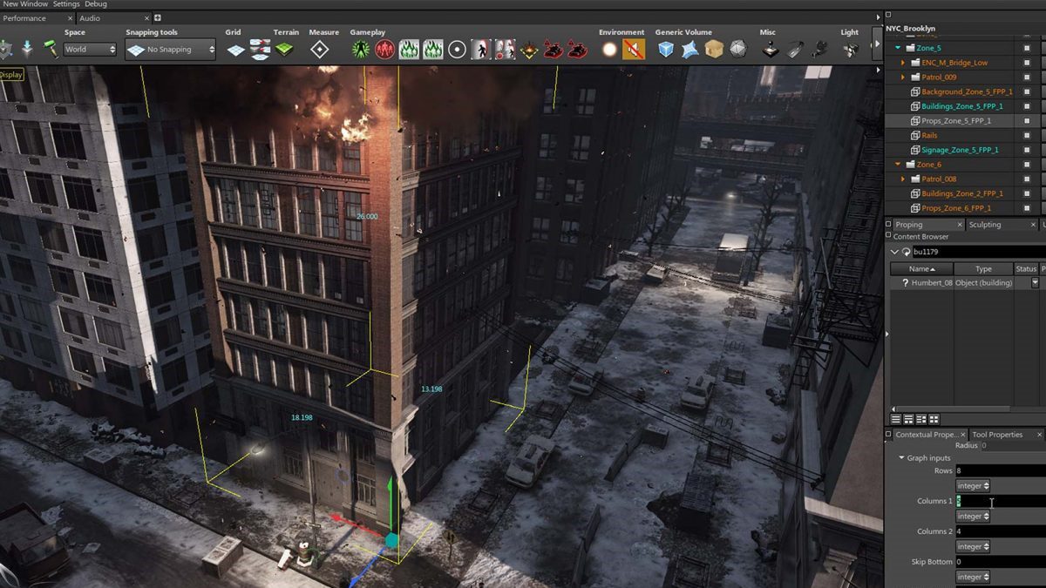The image size is (1046, 588).
Task: Open the No Snapping dropdown
Action: point(171,50)
